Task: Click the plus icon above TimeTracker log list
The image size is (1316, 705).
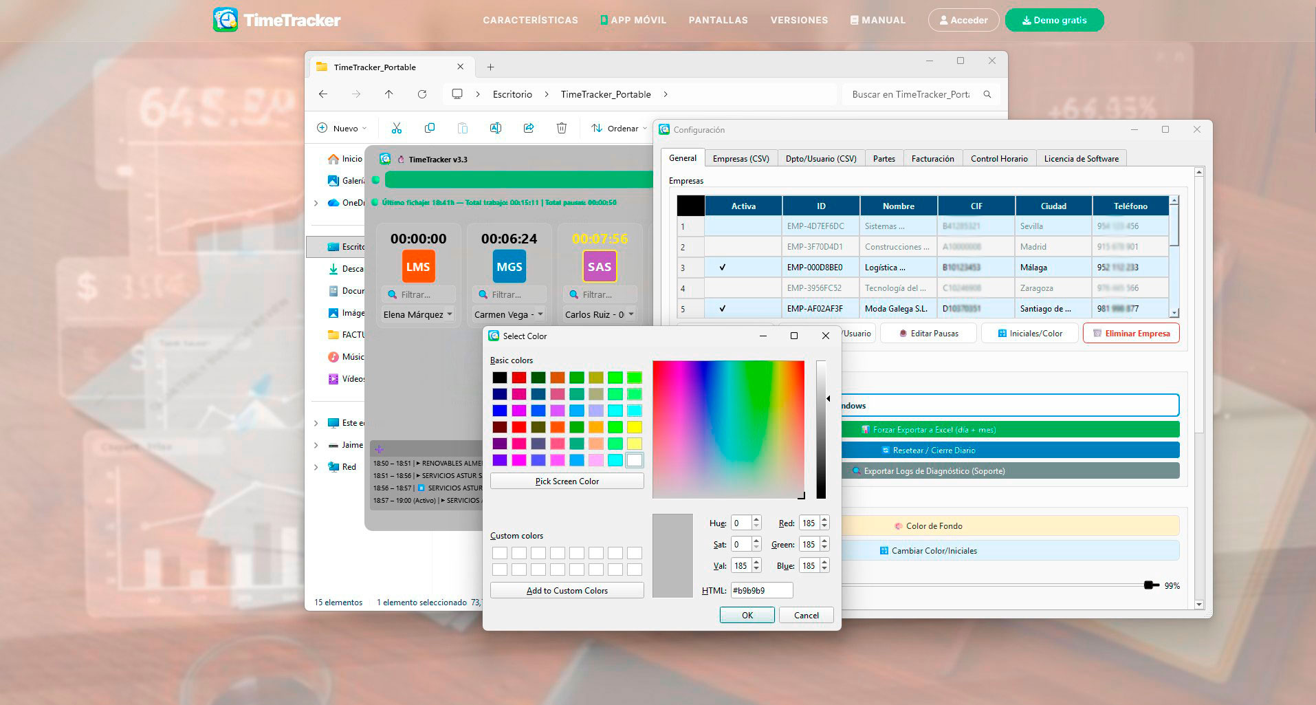Action: [379, 449]
